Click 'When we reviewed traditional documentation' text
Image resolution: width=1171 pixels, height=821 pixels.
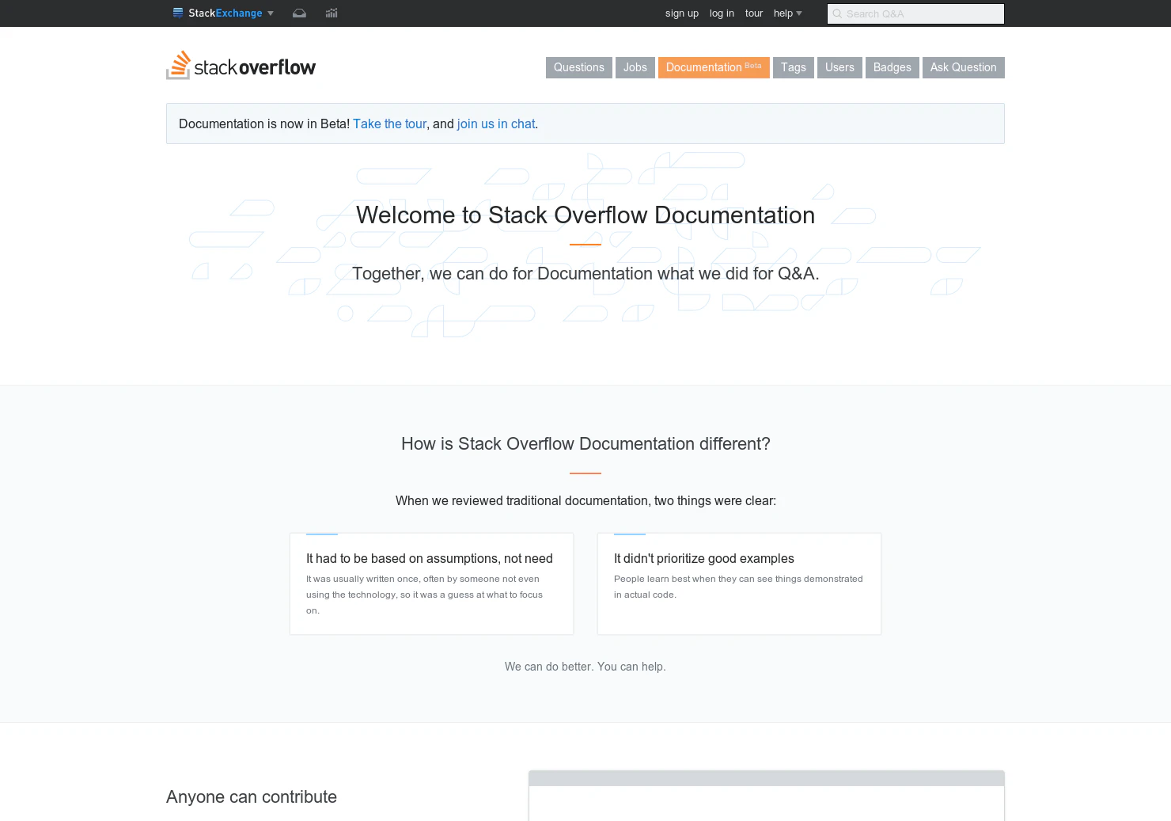(585, 500)
